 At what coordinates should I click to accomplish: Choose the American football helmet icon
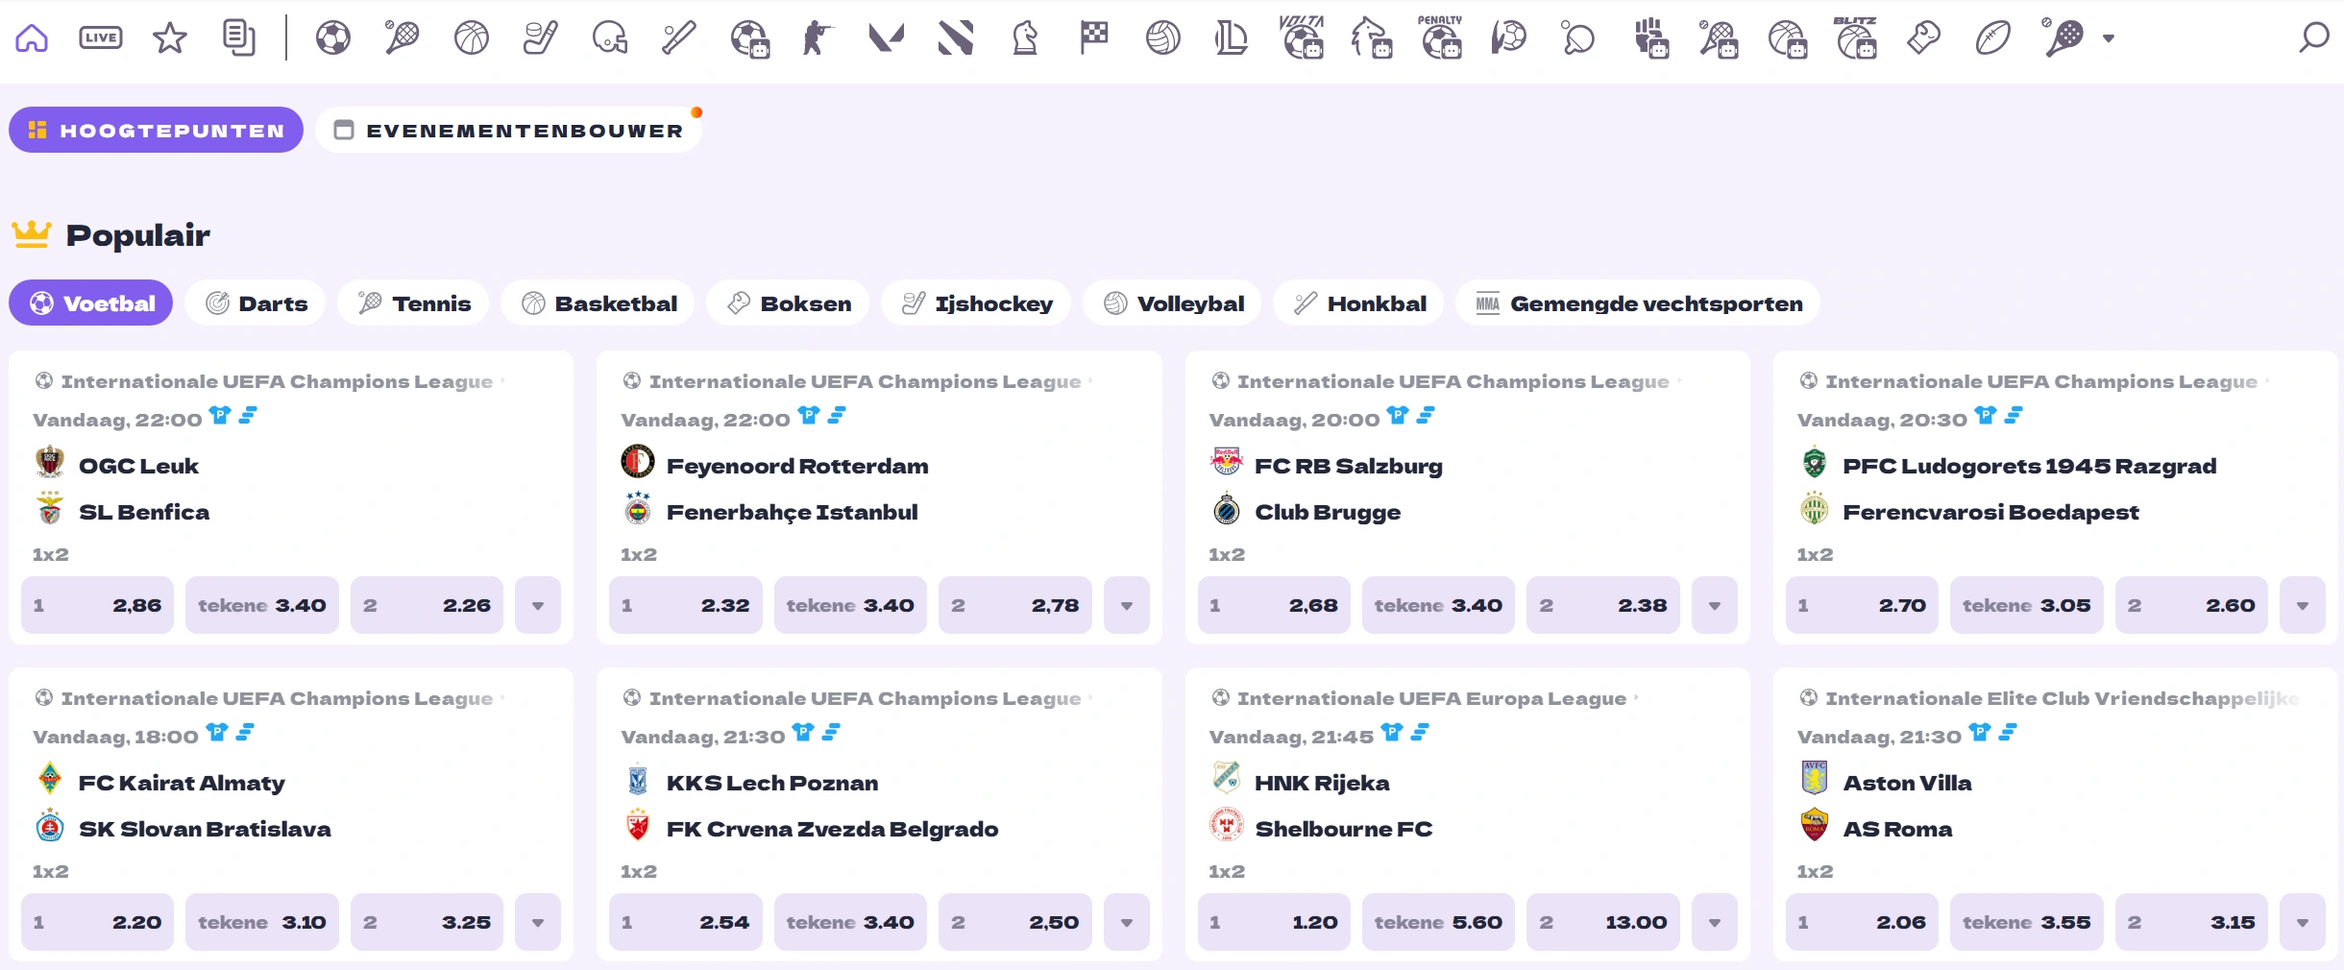click(609, 38)
